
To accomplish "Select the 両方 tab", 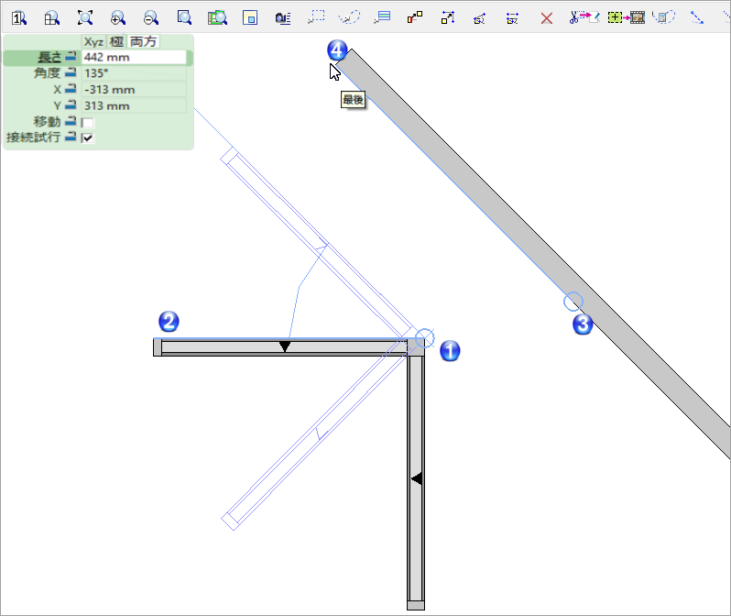I will [143, 42].
